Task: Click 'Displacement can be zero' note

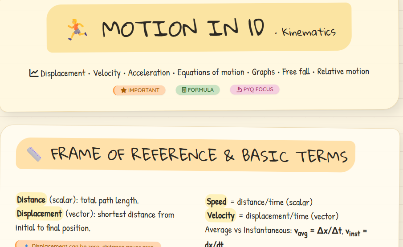Action: 88,244
